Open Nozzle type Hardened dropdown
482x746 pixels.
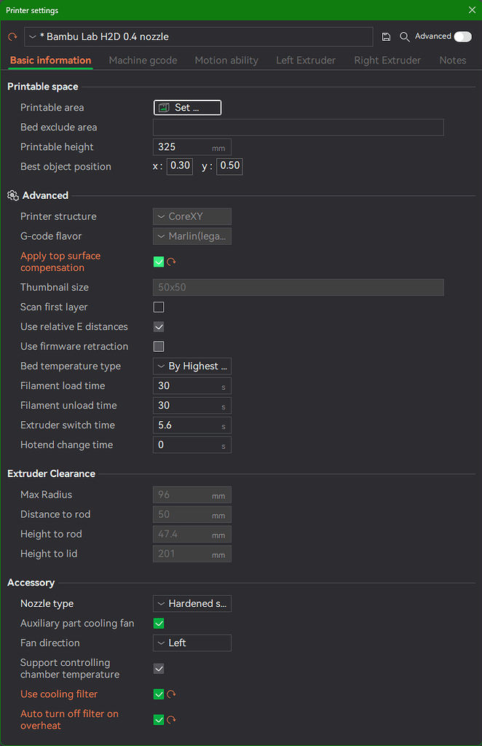point(192,603)
